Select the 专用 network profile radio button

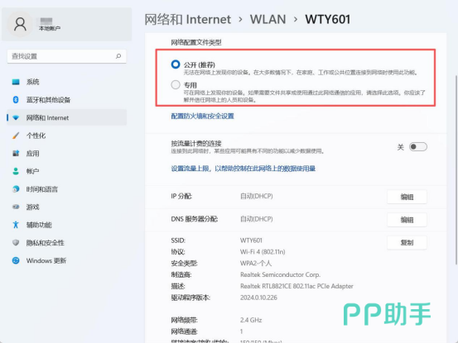pos(176,85)
